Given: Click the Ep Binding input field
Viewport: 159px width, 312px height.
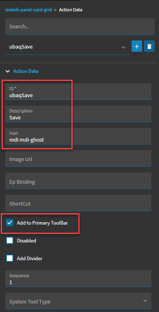Looking at the screenshot, I should click(x=78, y=180).
